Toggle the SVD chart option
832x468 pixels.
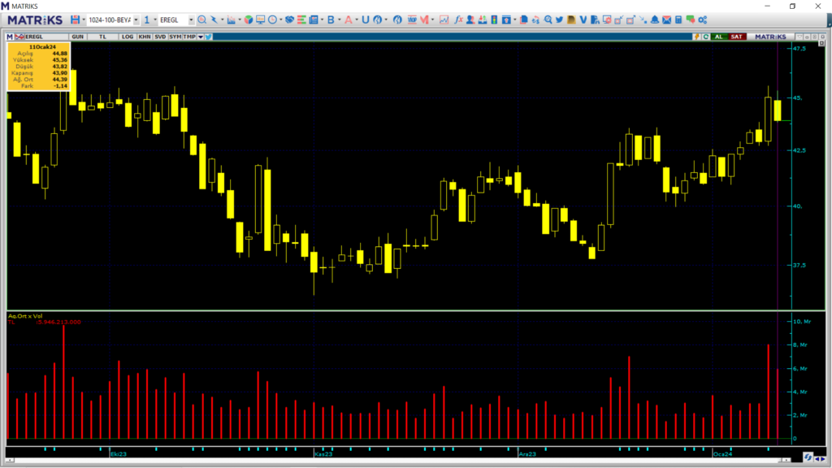pos(160,37)
